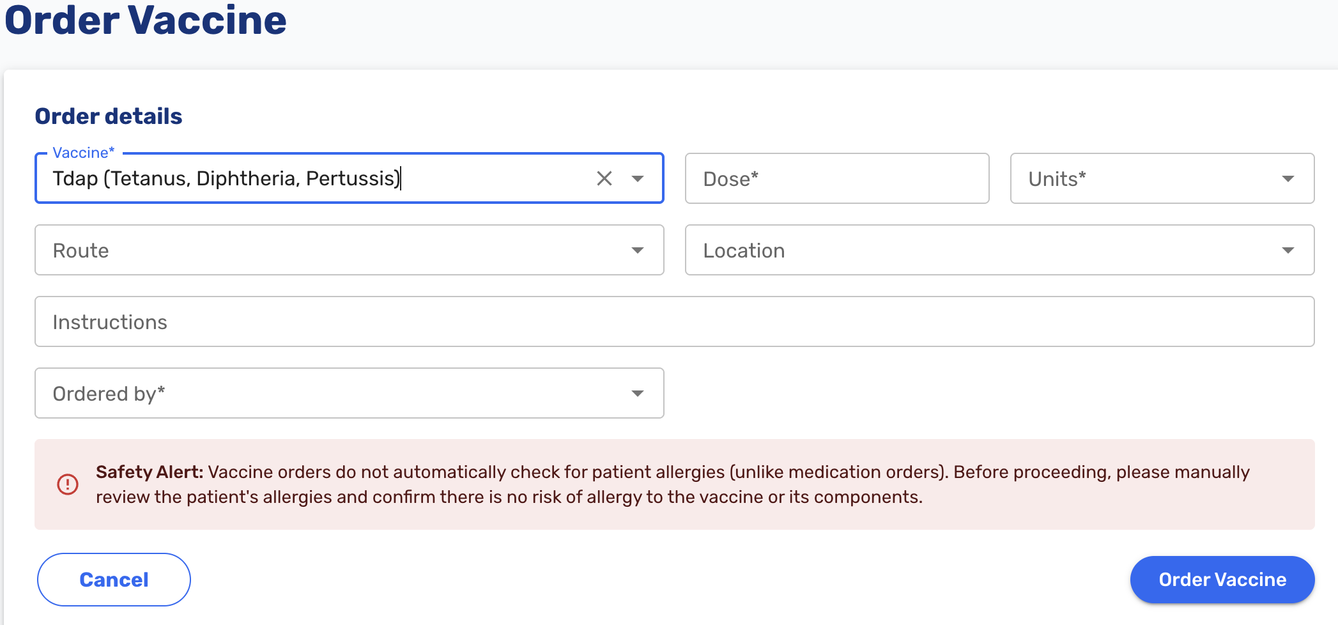
Task: Click the Order details heading
Action: [109, 116]
